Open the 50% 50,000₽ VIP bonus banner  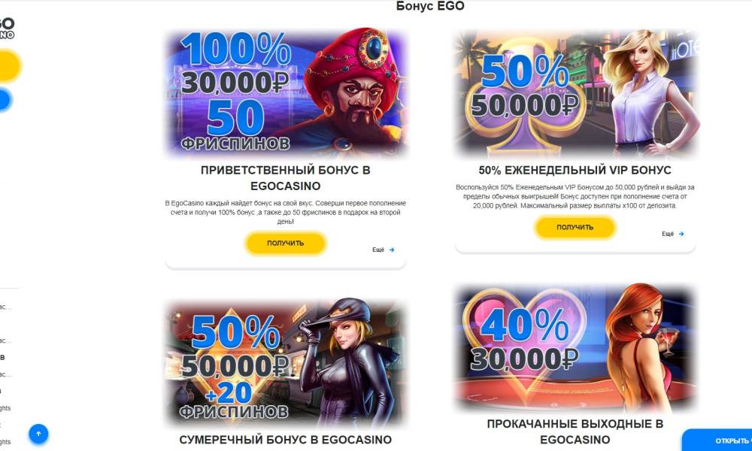tap(575, 92)
